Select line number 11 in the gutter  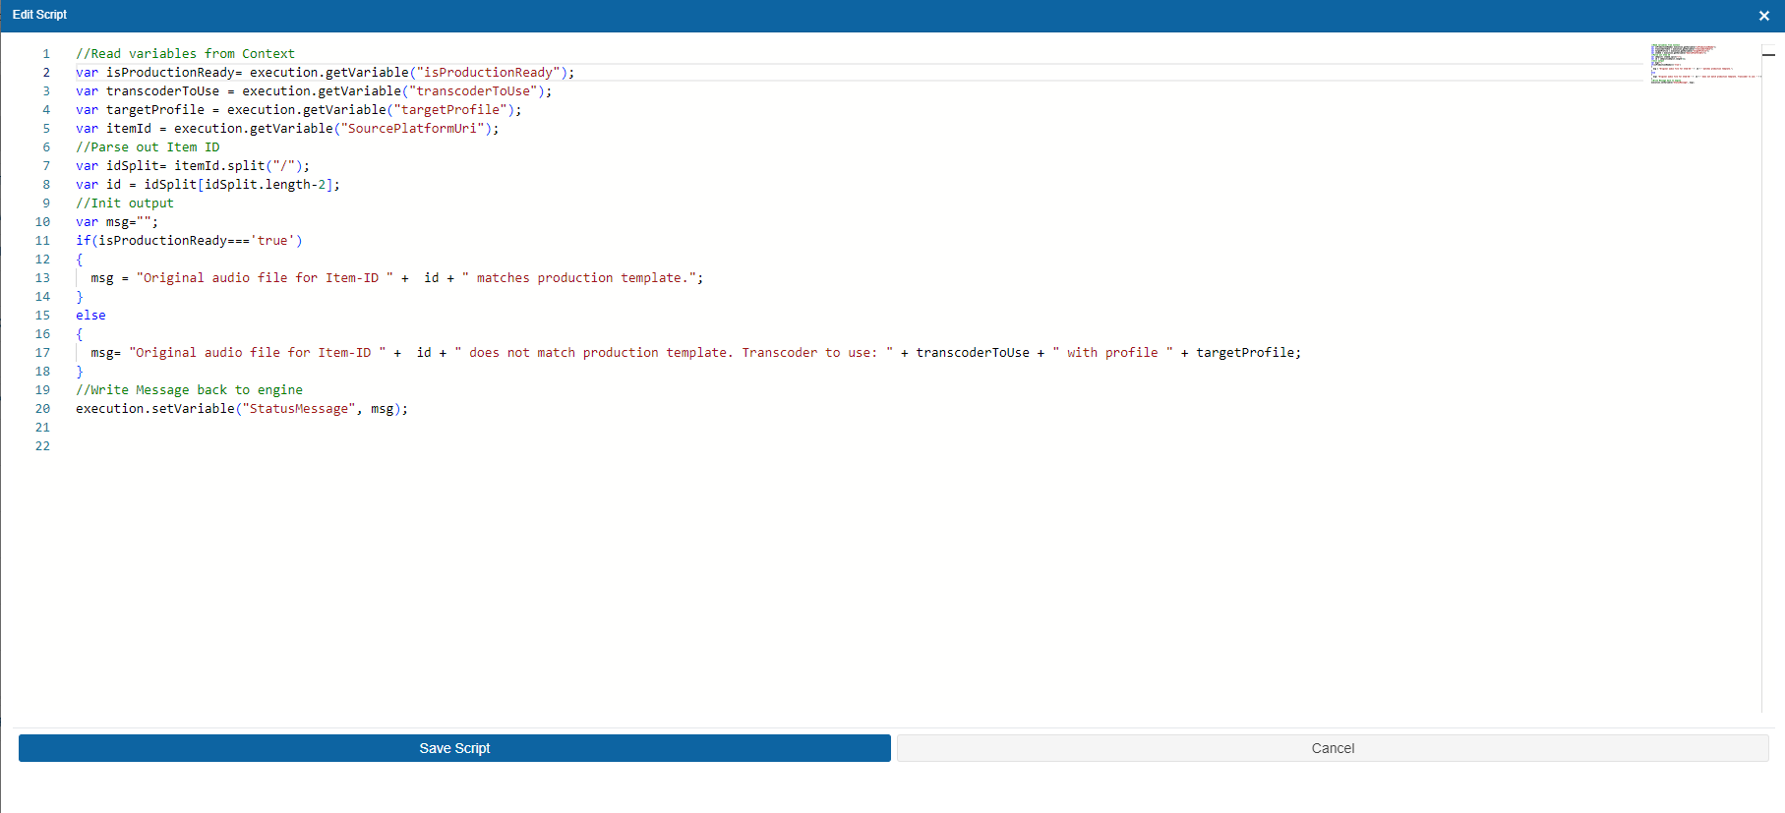click(x=42, y=241)
